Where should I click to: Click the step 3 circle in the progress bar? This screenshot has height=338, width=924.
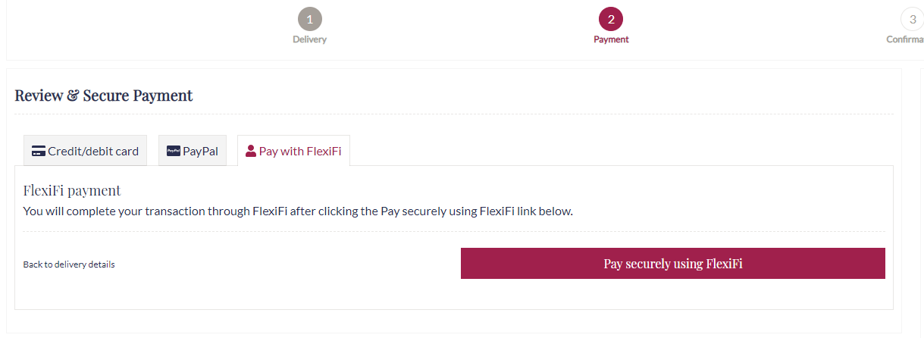(912, 19)
